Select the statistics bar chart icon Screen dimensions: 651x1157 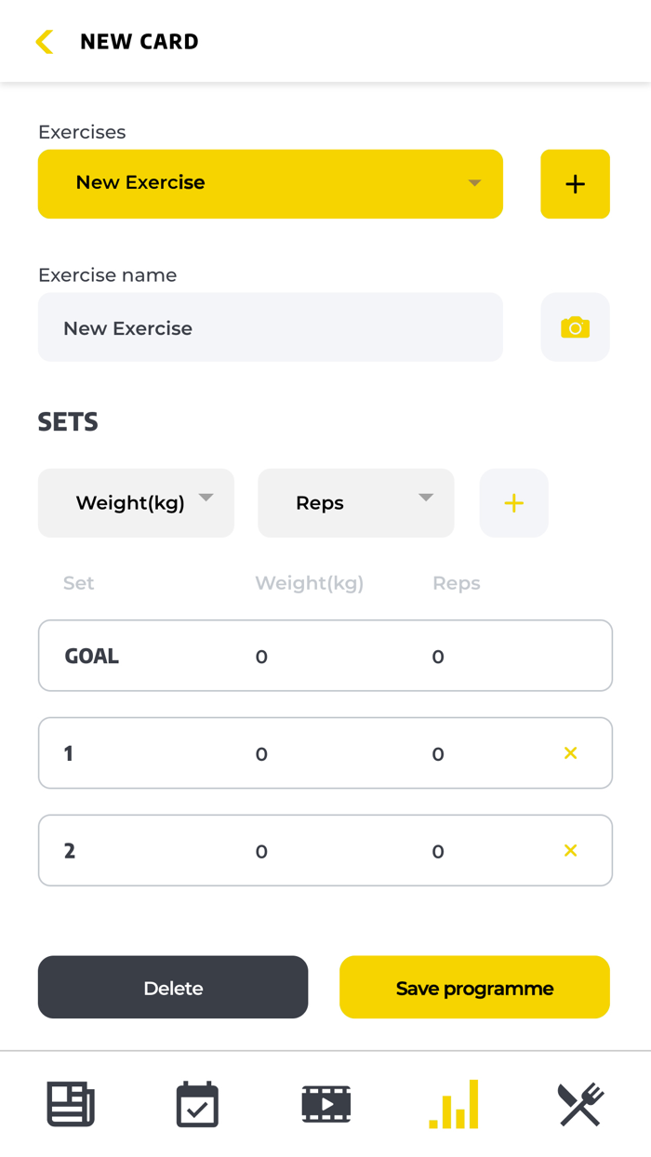click(x=453, y=1103)
